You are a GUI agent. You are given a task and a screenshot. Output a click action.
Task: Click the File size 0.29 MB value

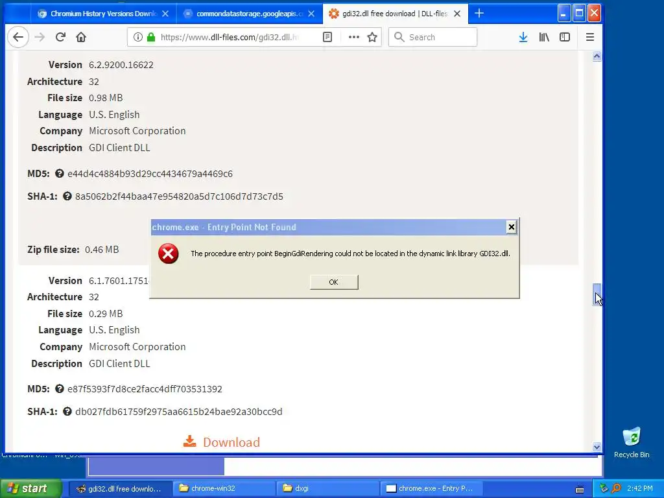(x=106, y=314)
